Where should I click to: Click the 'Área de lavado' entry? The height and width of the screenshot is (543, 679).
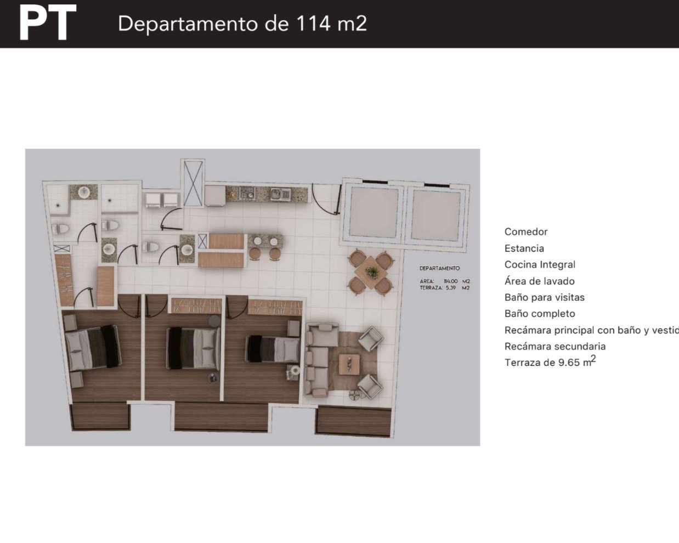(539, 281)
